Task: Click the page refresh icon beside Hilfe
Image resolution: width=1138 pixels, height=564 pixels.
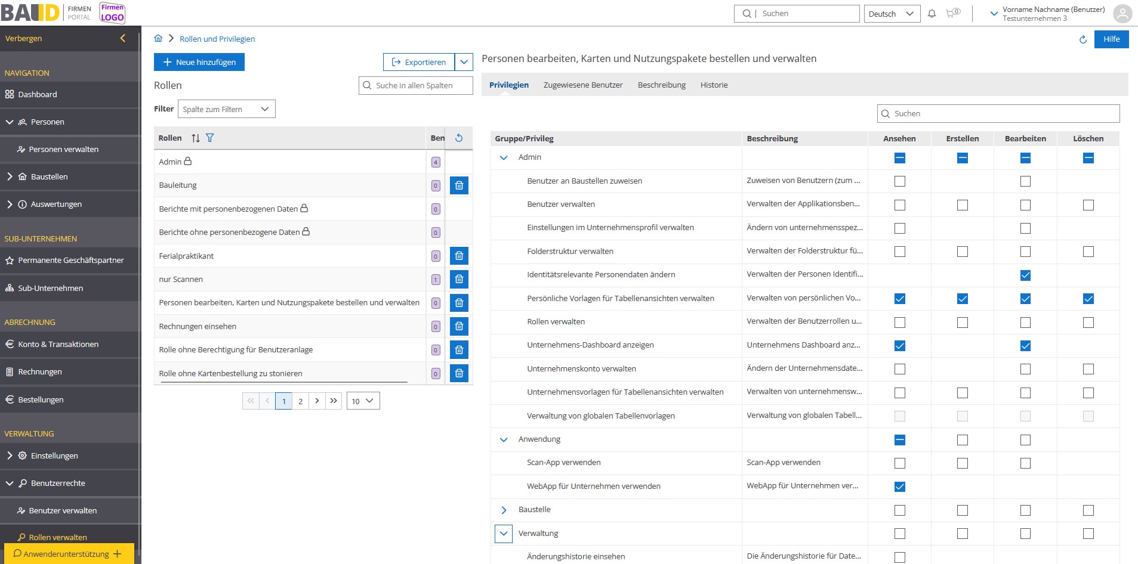Action: tap(1083, 39)
